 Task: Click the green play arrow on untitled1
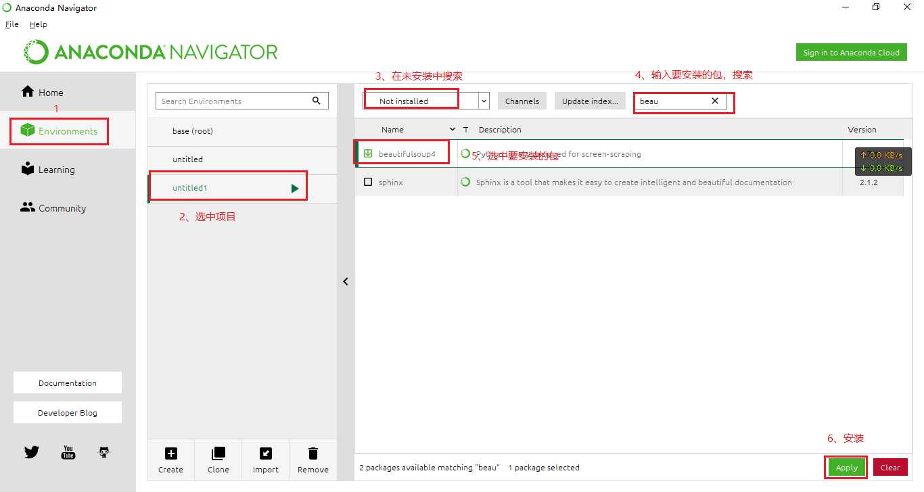tap(295, 188)
